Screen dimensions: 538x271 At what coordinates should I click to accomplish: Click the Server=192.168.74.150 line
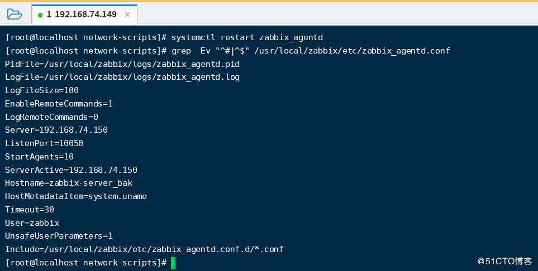(56, 130)
